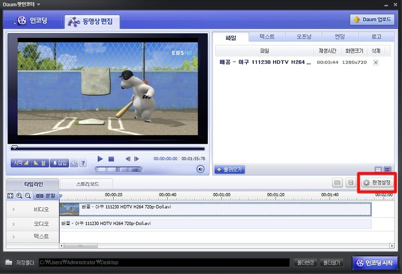Click the 저장폴더 folder icon
This screenshot has width=402, height=274.
[9, 262]
